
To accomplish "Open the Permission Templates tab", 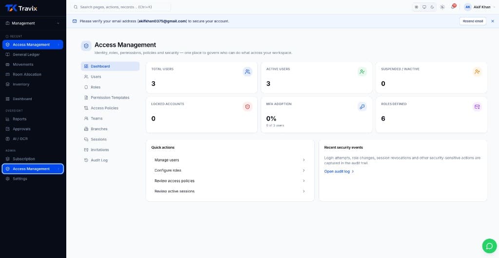I will tap(110, 98).
